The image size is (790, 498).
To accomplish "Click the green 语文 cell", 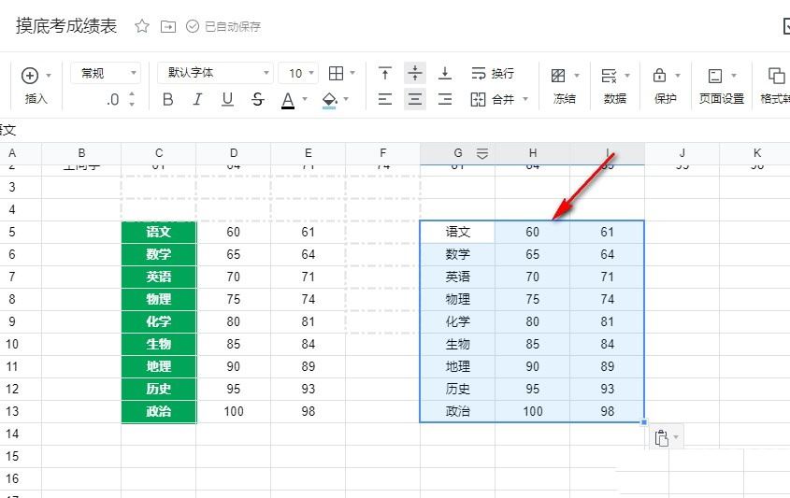I will (159, 232).
